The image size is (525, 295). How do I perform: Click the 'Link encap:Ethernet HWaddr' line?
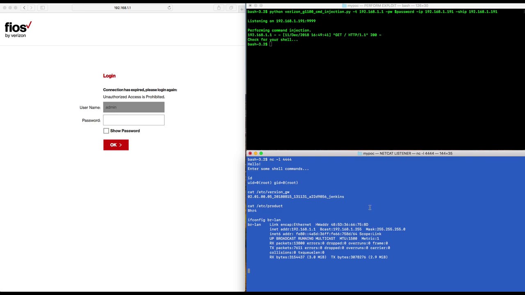pos(319,225)
